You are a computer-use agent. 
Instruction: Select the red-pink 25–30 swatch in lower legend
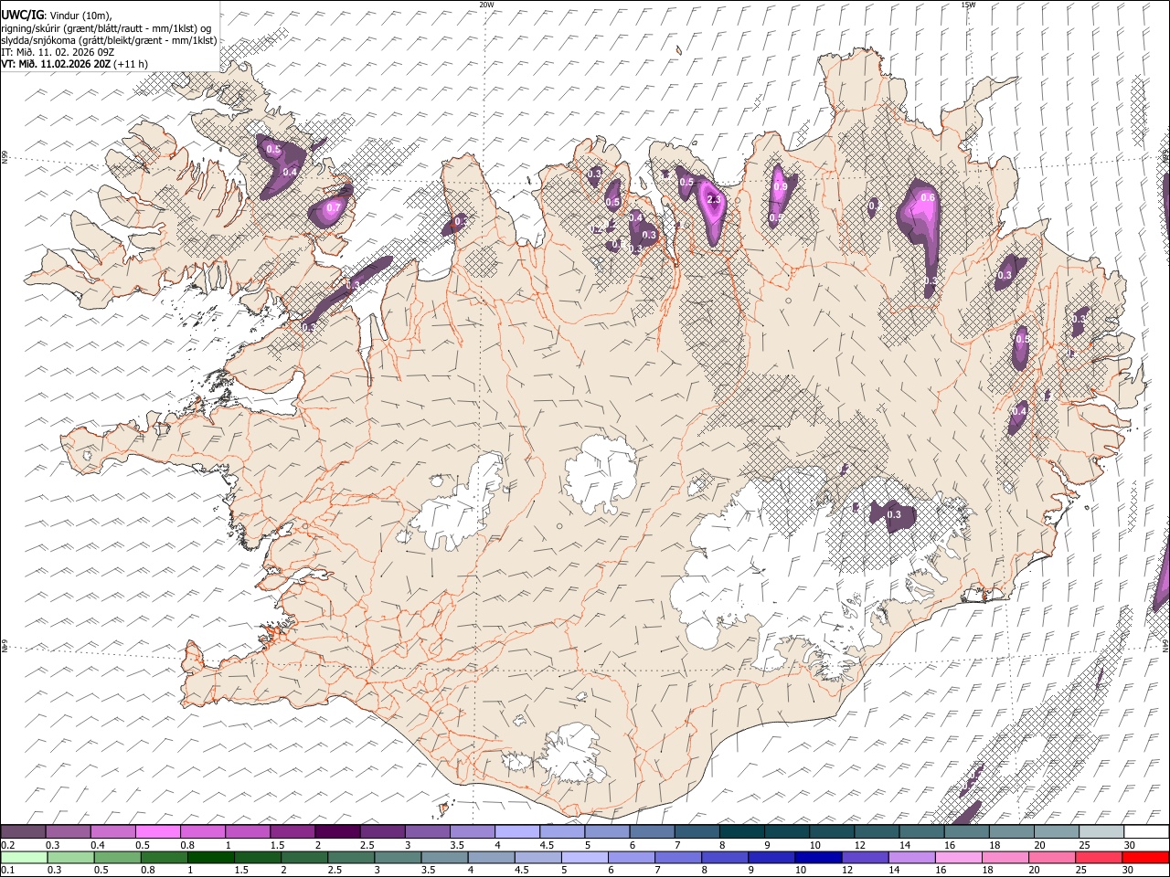point(1099,857)
